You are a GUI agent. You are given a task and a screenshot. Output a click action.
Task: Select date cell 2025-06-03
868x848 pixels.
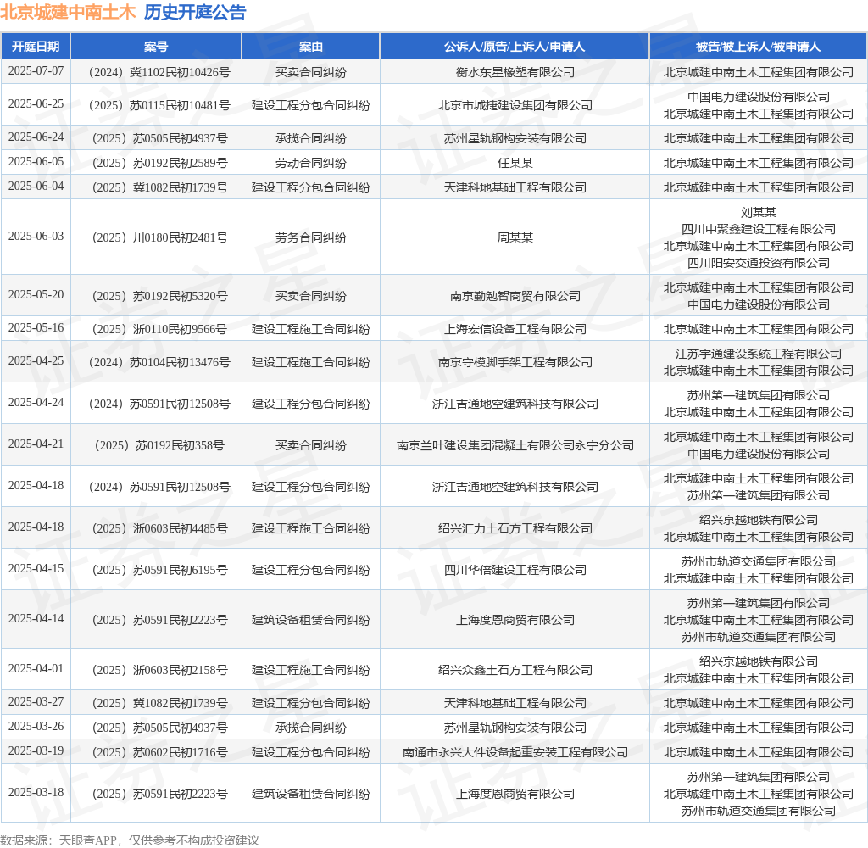pyautogui.click(x=36, y=237)
